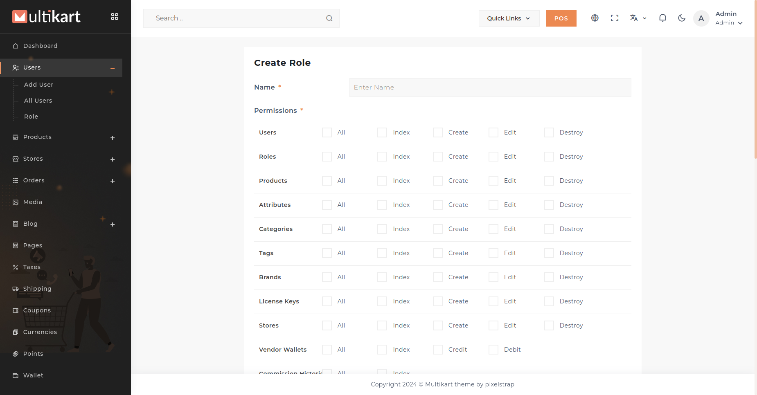
Task: Switch to dark mode moon icon
Action: click(x=681, y=18)
